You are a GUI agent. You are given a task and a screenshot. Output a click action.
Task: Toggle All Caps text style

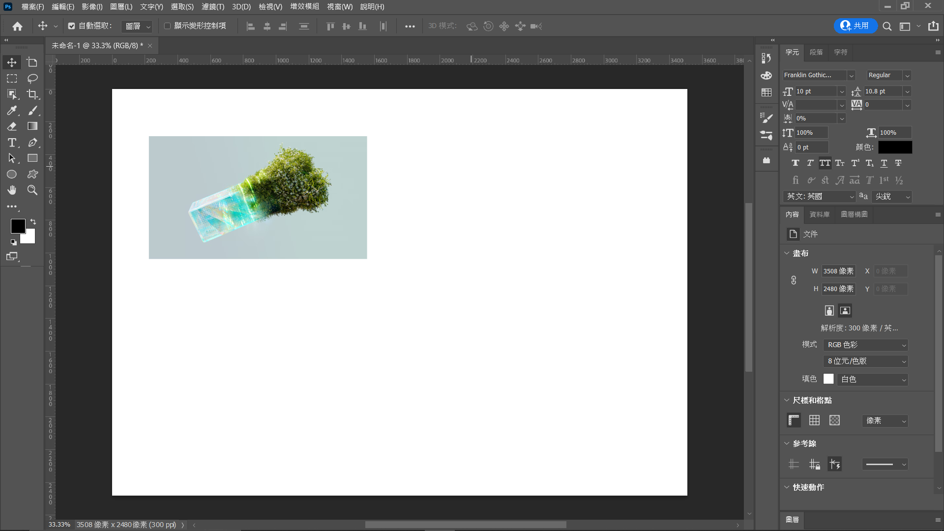[825, 163]
